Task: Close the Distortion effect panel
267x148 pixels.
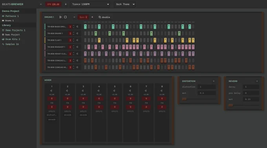Action: pyautogui.click(x=214, y=81)
